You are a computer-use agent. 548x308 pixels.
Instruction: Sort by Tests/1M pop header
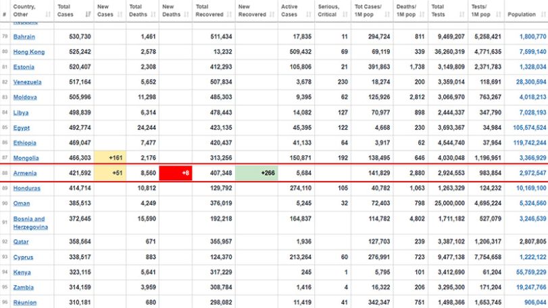486,11
